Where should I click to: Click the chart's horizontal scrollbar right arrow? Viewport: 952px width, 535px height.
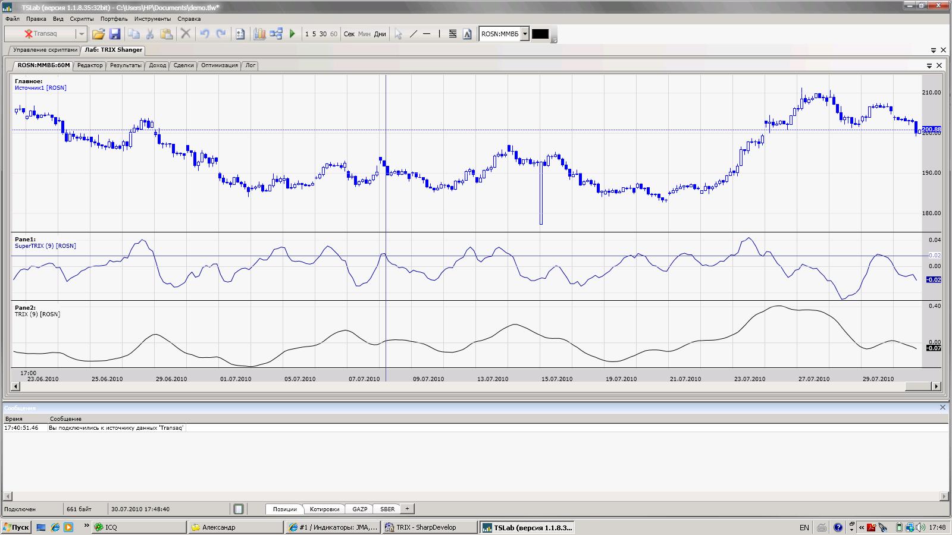pos(936,386)
